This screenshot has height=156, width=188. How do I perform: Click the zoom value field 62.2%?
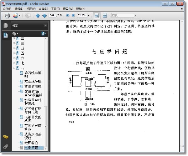point(82,15)
